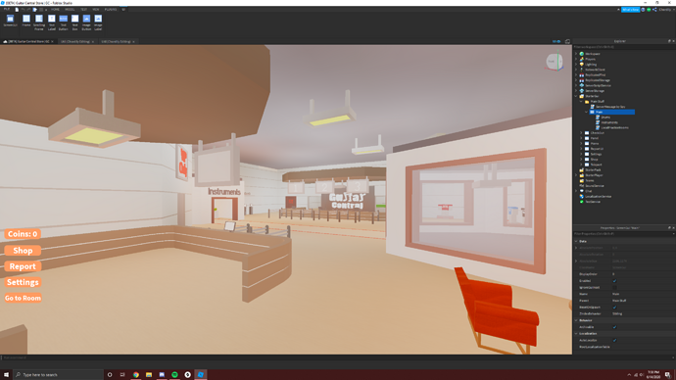Select SoundService in Explorer
Screen dimensions: 676x380
click(x=594, y=186)
